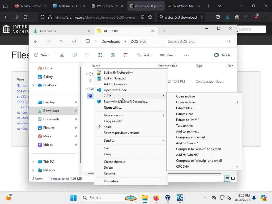Open Firefox extensions puzzle icon
Screen dimensions: 272x204
(246, 17)
